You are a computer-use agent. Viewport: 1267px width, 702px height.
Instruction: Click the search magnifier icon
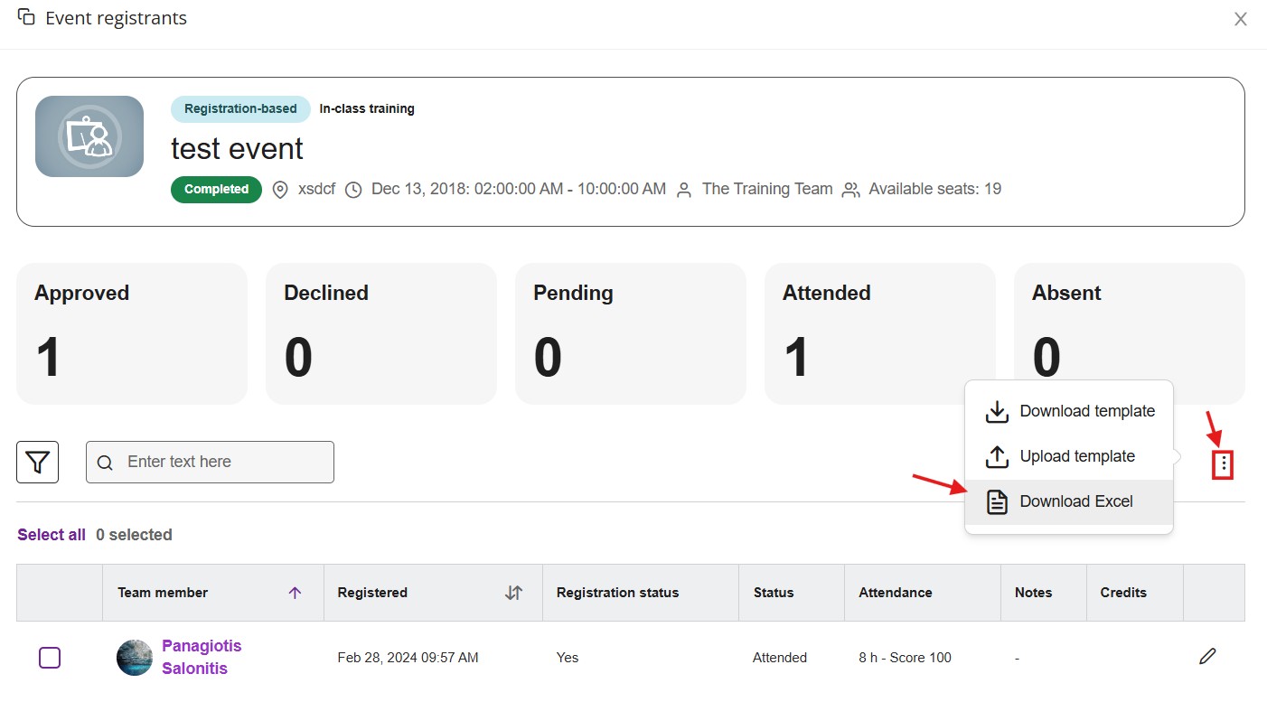click(x=105, y=463)
